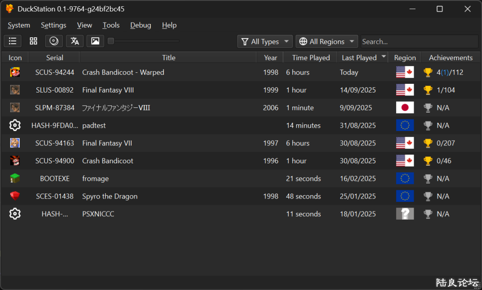Click the Japan flag region icon
The image size is (482, 290).
coord(405,108)
